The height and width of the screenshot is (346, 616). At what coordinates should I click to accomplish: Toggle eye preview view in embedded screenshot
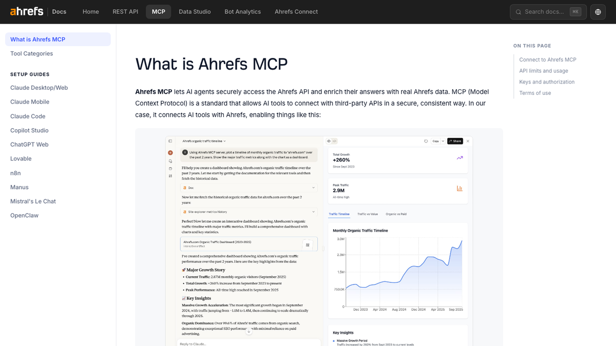329,141
